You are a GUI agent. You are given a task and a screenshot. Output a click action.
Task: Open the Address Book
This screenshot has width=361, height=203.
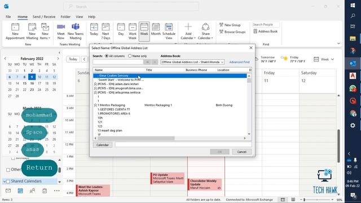pos(266,32)
